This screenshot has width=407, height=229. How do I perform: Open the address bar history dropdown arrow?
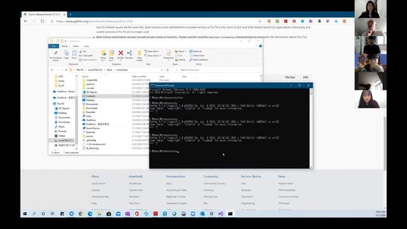coord(162,70)
